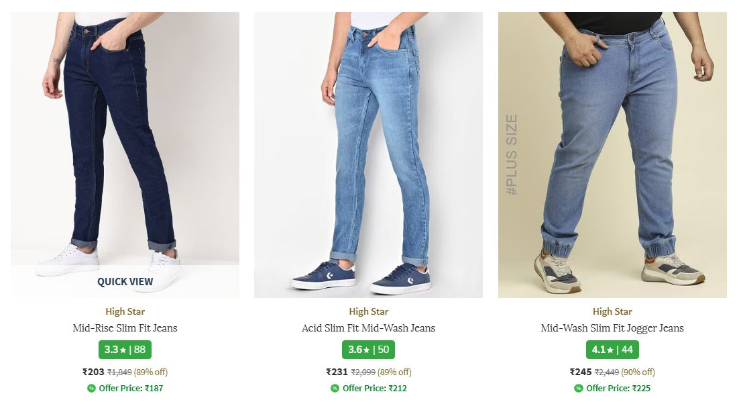This screenshot has width=739, height=404.
Task: Click the green offer icon beside ₹212
Action: coord(335,388)
